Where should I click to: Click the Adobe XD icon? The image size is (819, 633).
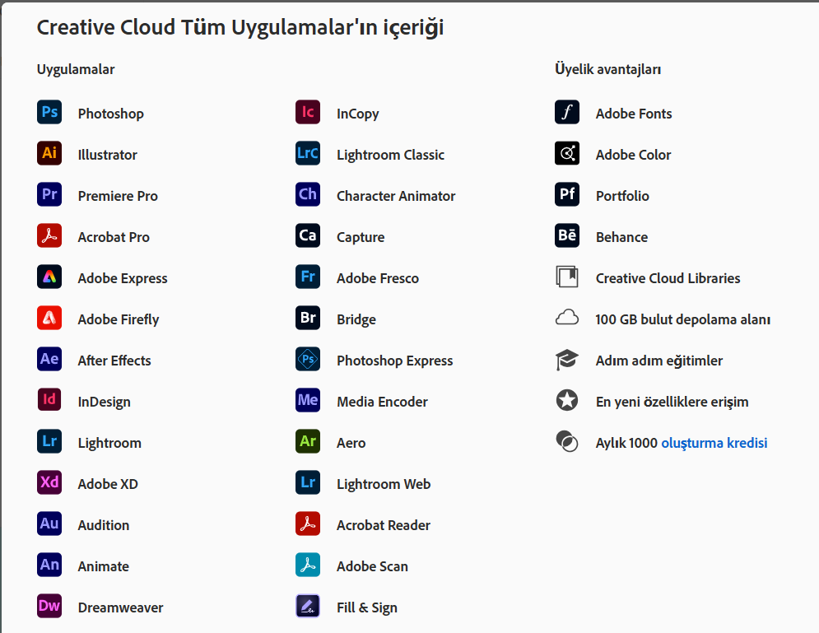(x=49, y=482)
